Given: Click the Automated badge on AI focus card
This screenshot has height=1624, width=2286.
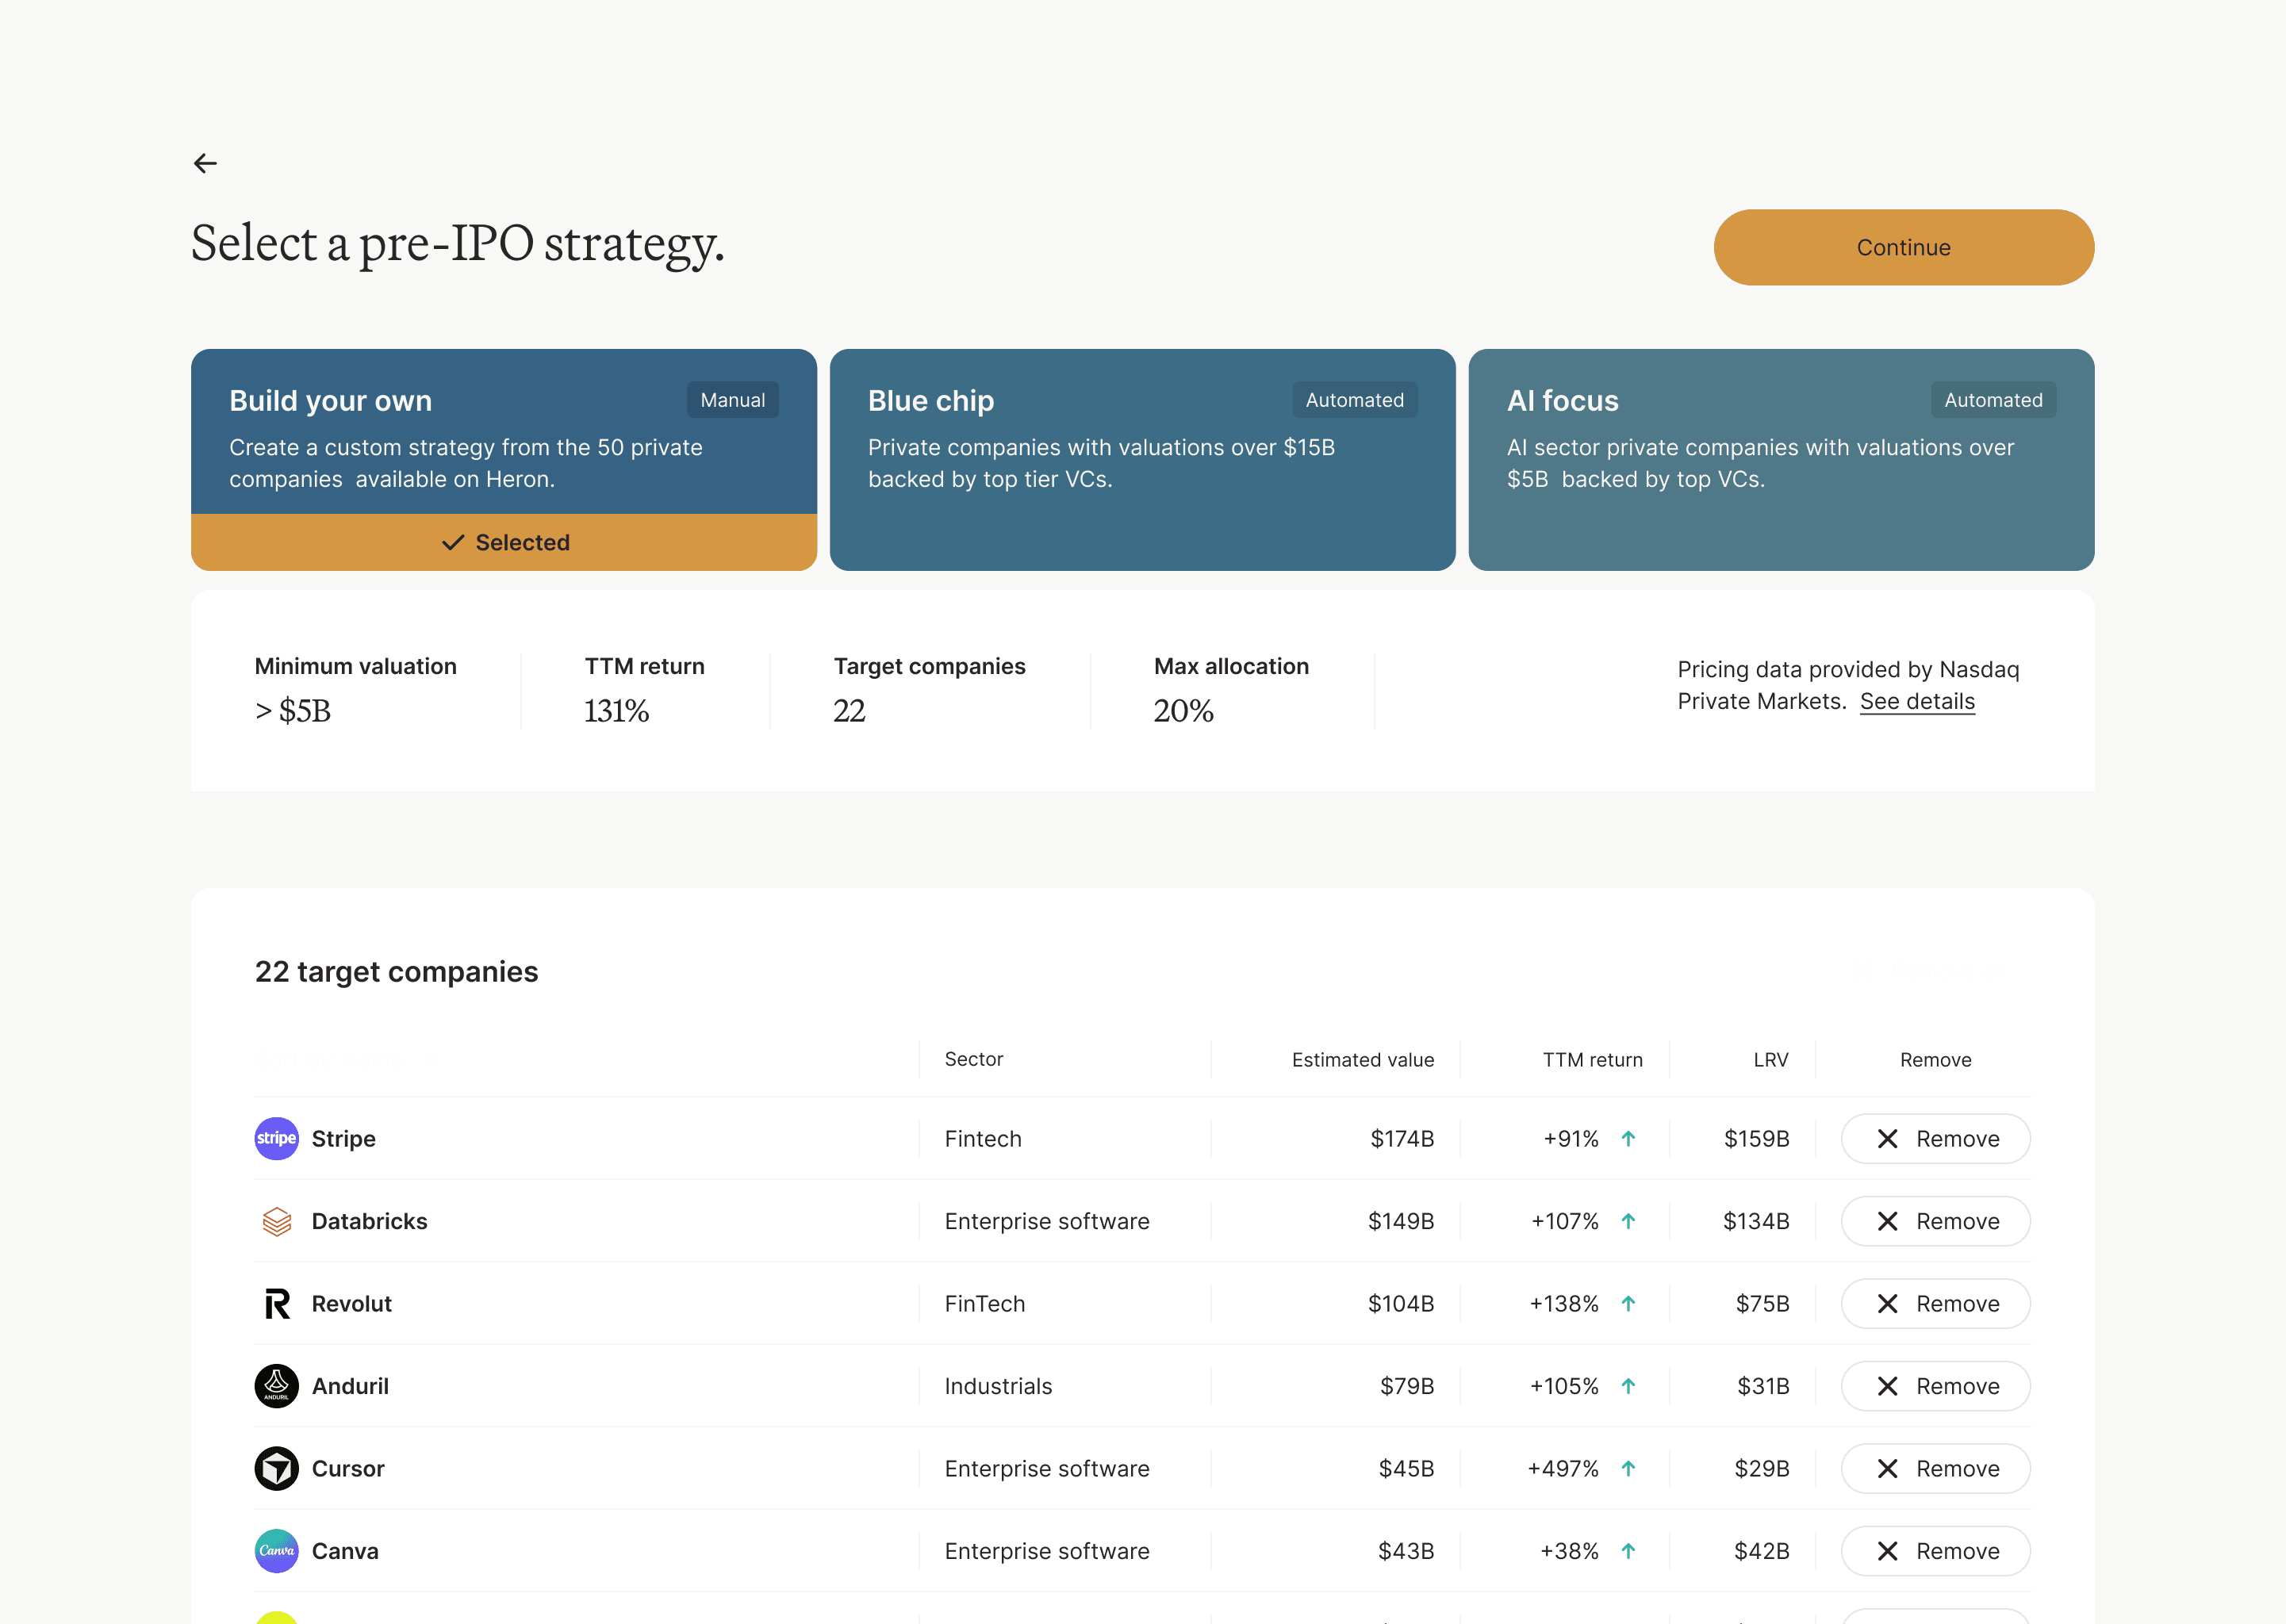Looking at the screenshot, I should [x=1993, y=400].
